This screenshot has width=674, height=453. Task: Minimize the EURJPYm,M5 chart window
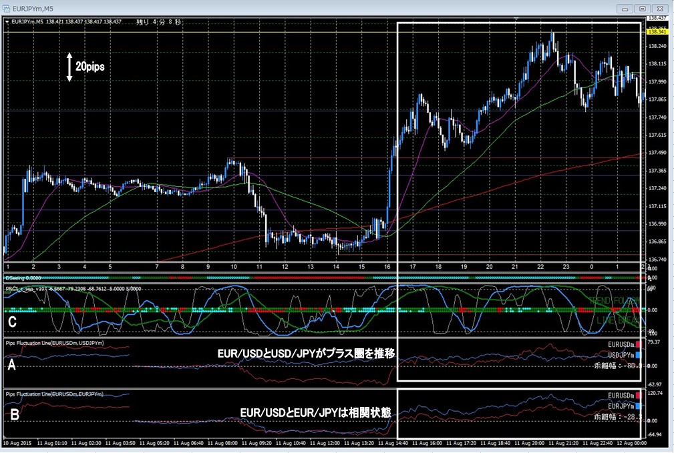pyautogui.click(x=625, y=9)
